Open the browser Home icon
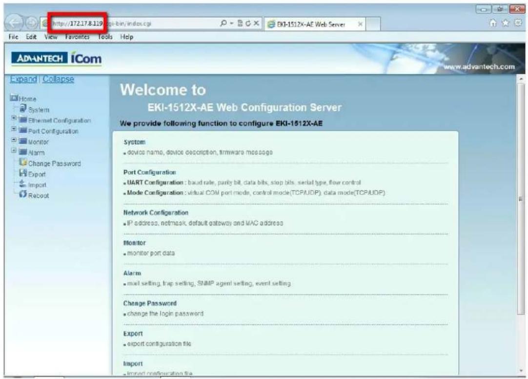 (493, 23)
